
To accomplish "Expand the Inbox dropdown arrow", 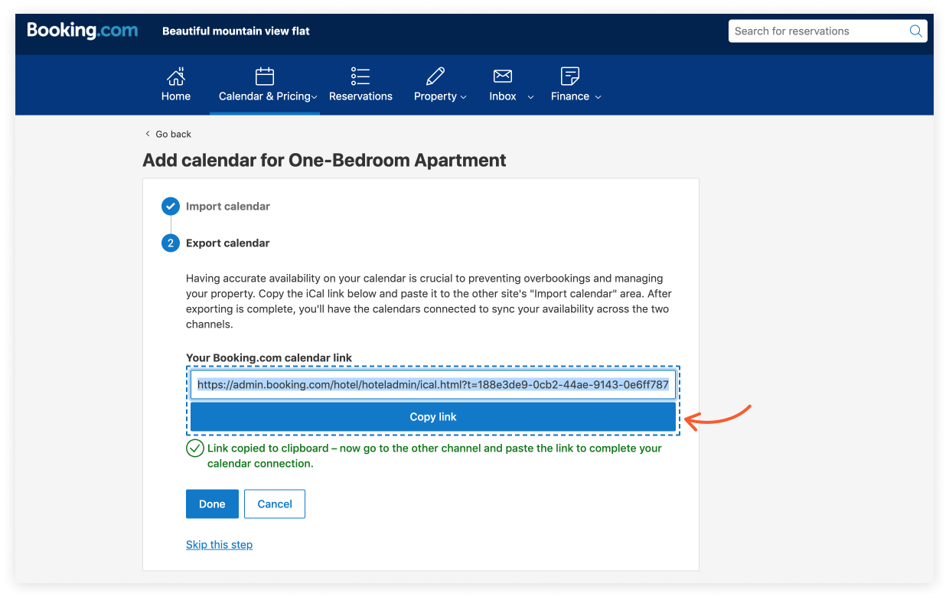I will 531,97.
